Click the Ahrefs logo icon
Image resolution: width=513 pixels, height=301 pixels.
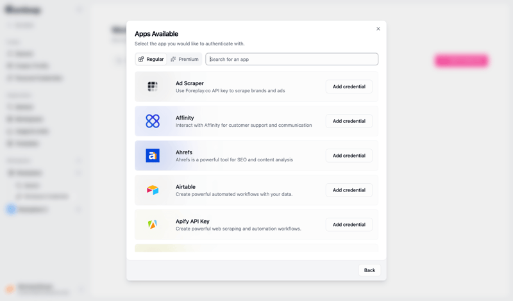[153, 156]
